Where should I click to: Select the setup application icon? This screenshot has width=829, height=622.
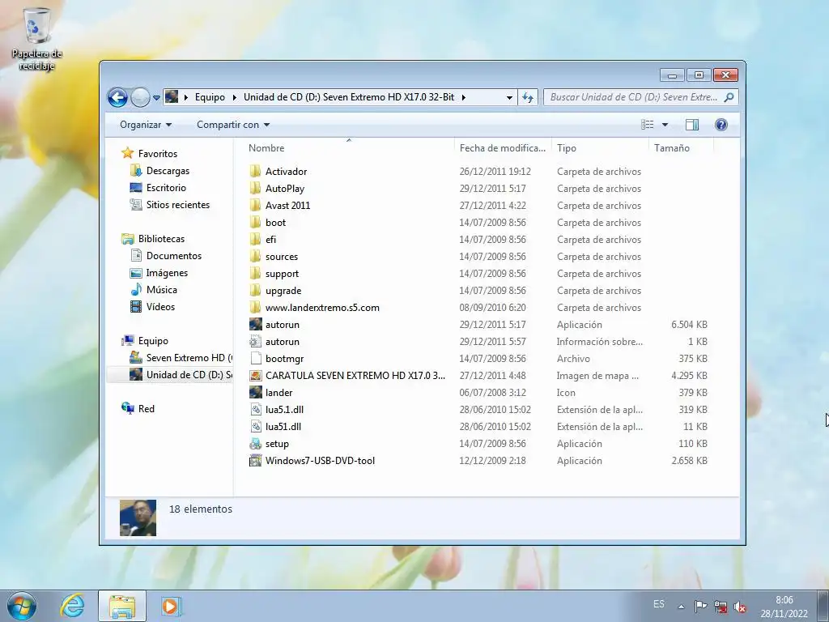tap(255, 444)
